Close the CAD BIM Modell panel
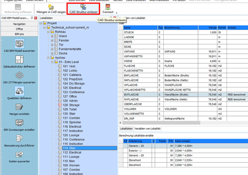This screenshot has width=248, height=175. pos(36,18)
